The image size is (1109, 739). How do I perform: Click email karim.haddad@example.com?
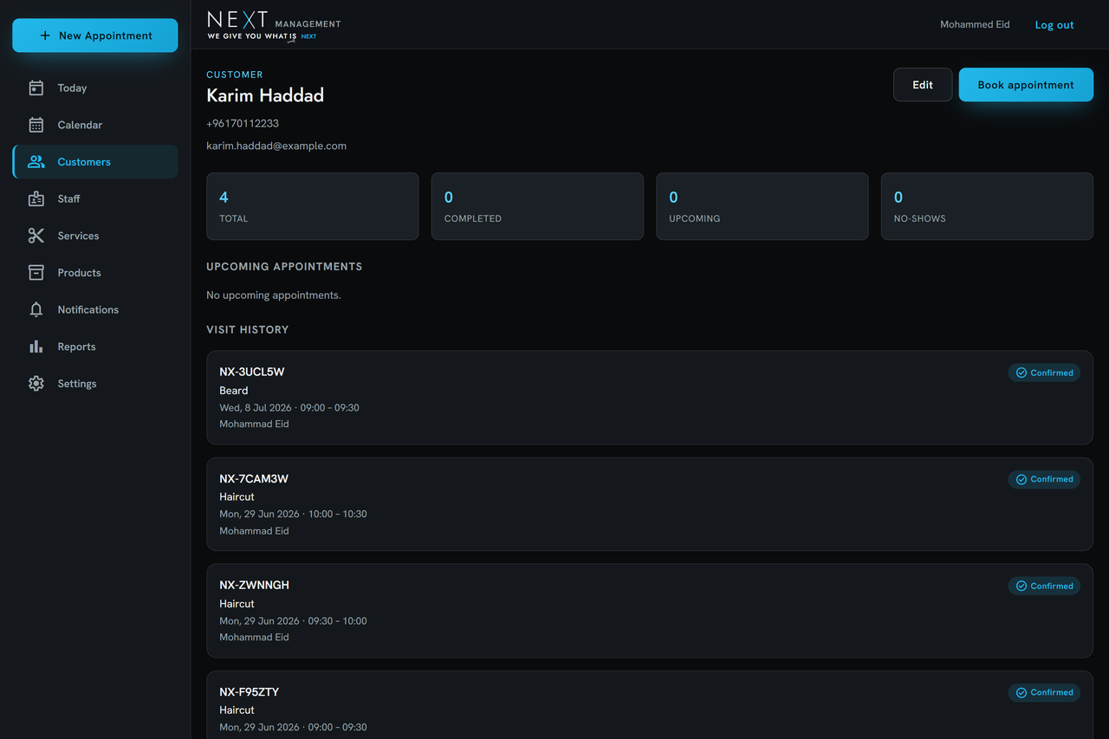[276, 146]
